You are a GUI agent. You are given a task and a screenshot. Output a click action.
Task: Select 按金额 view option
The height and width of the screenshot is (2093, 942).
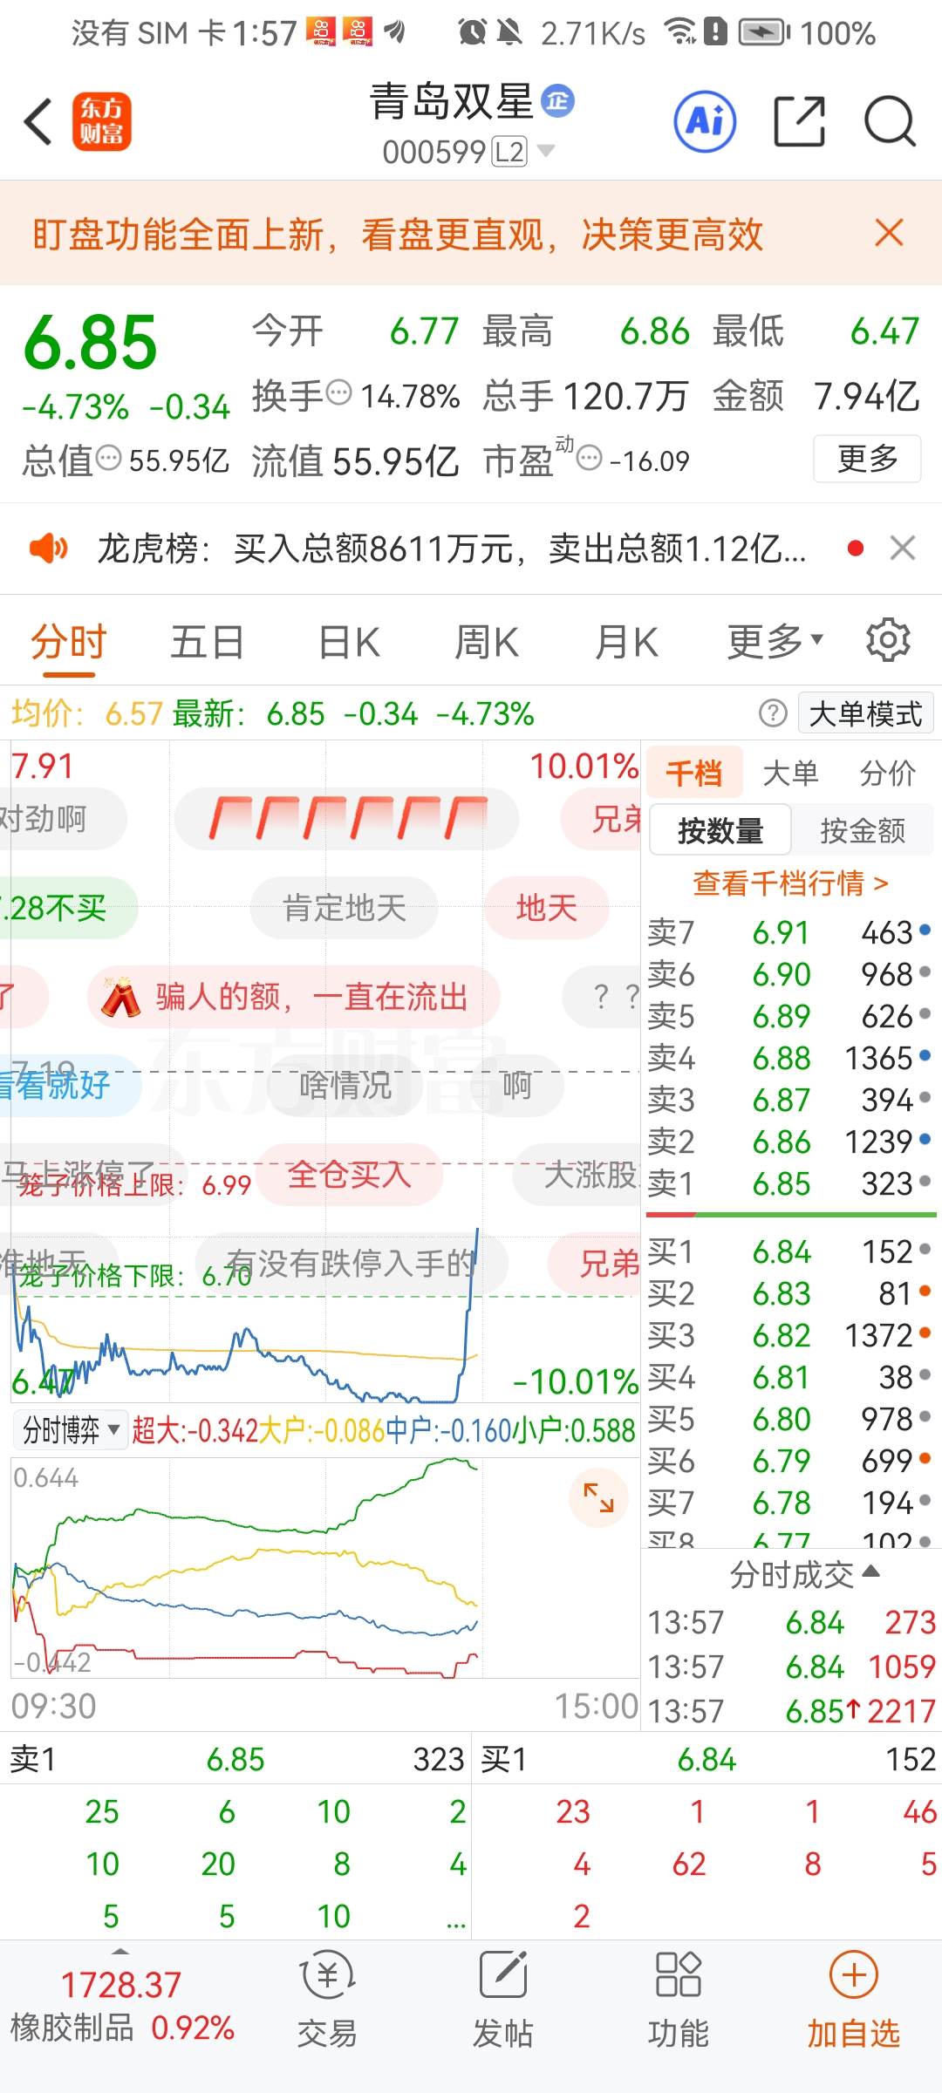tap(863, 830)
